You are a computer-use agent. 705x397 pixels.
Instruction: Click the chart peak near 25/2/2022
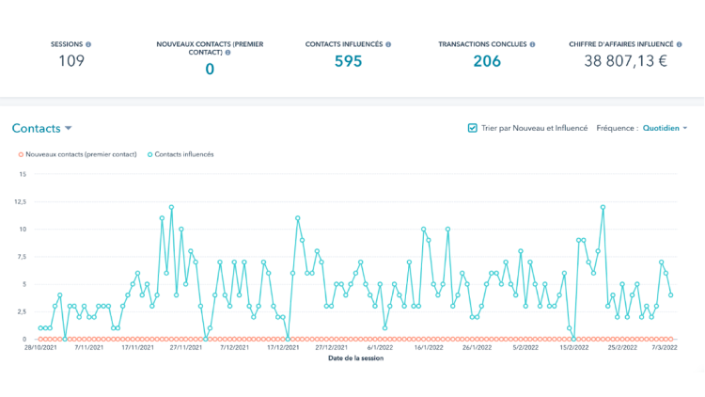pyautogui.click(x=602, y=207)
